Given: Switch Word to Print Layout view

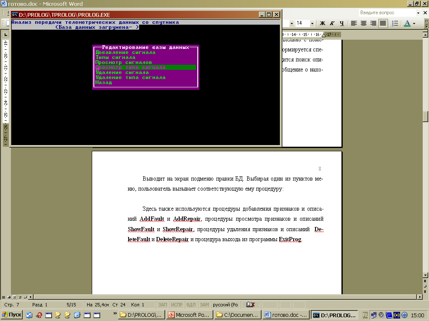Looking at the screenshot, I should click(15, 297).
